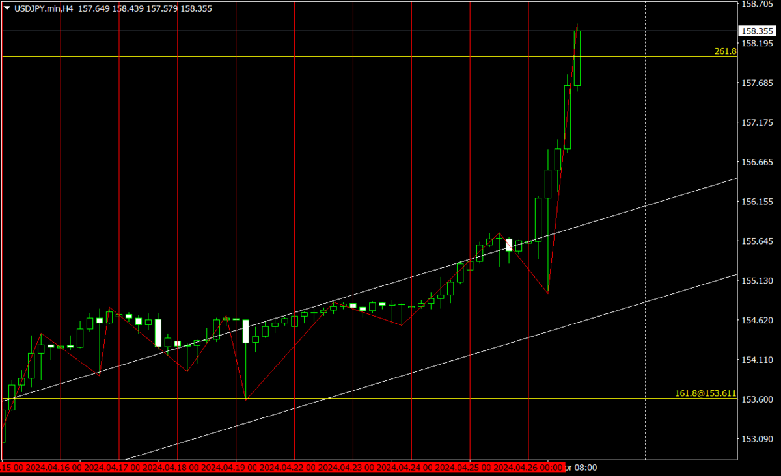Screen dimensions: 781x476
Task: Click the 161.8@153.611 Fibonacci label
Action: (x=706, y=393)
